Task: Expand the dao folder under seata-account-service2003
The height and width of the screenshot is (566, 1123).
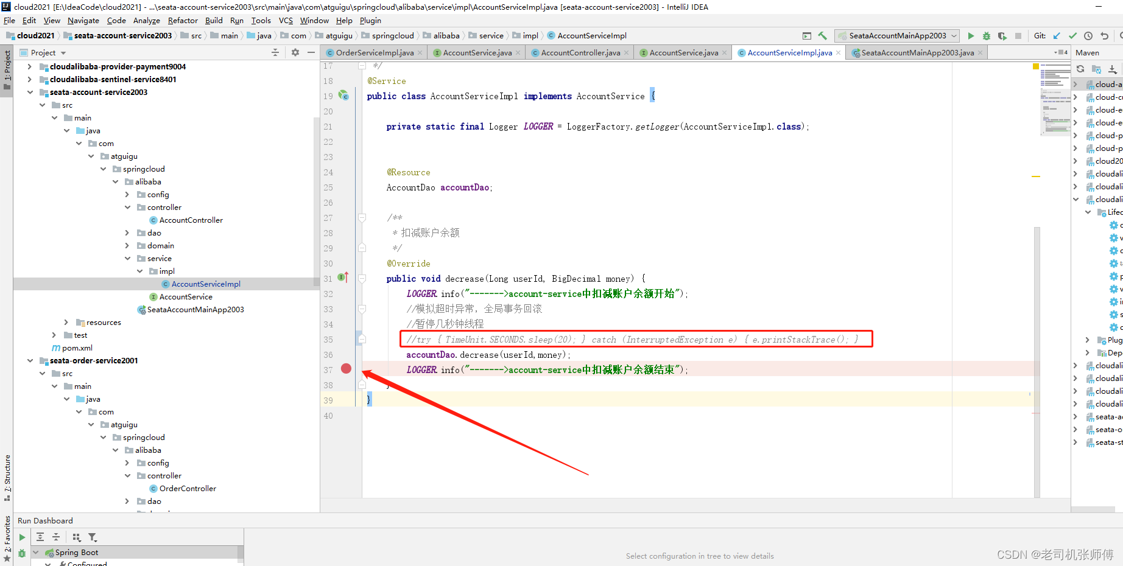Action: point(127,233)
